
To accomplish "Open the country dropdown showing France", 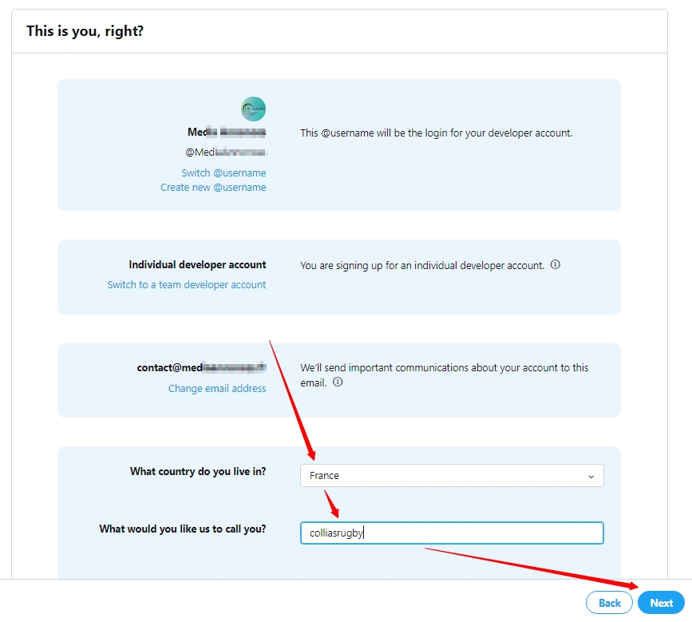I will click(452, 475).
